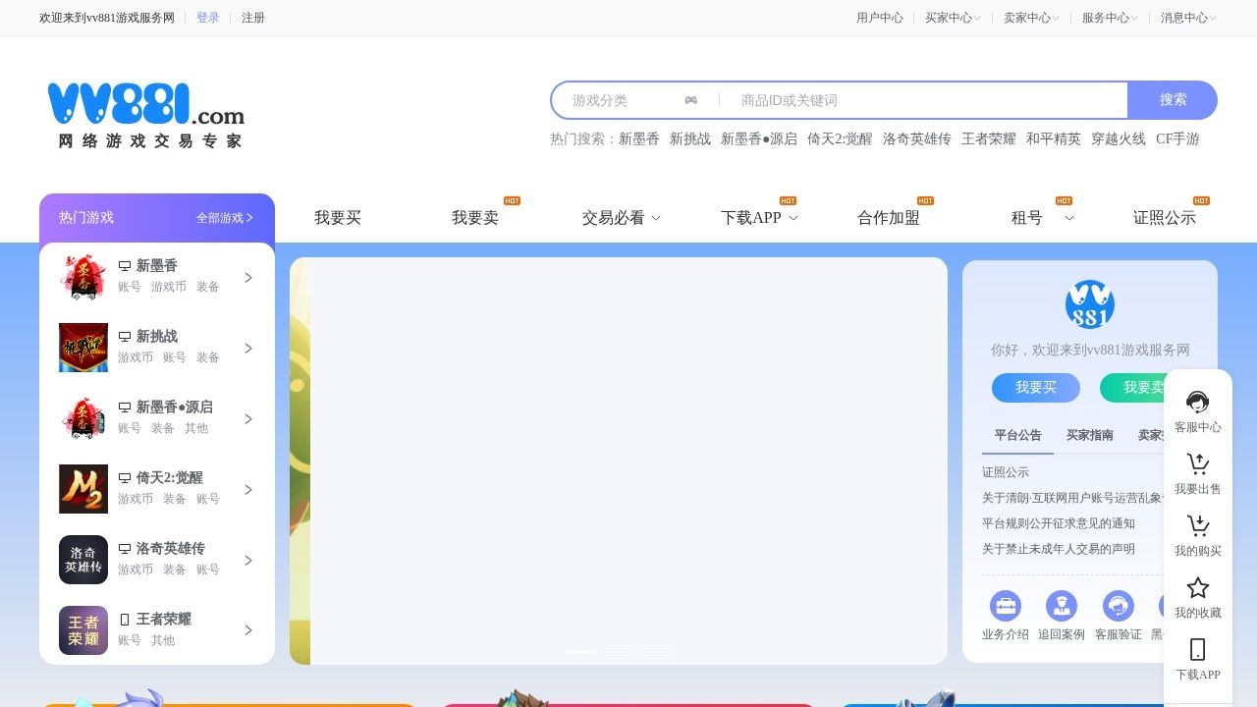Click the round 881 avatar logo

click(x=1090, y=304)
